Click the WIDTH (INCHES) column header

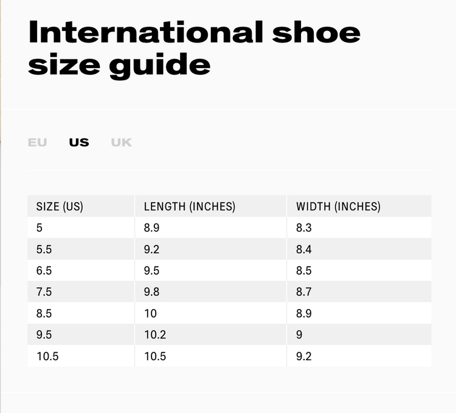coord(338,206)
